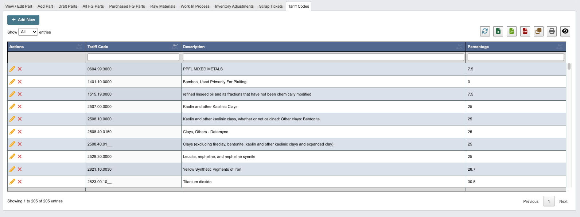This screenshot has height=217, width=580.
Task: Delete tariff code 1401.10.0000
Action: pos(20,82)
